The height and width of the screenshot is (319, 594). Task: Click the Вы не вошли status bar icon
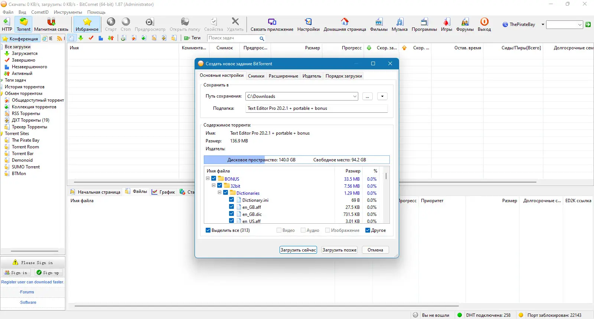pos(415,315)
